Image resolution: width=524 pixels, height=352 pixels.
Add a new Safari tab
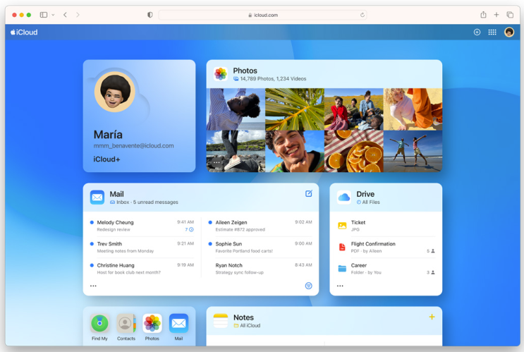496,15
